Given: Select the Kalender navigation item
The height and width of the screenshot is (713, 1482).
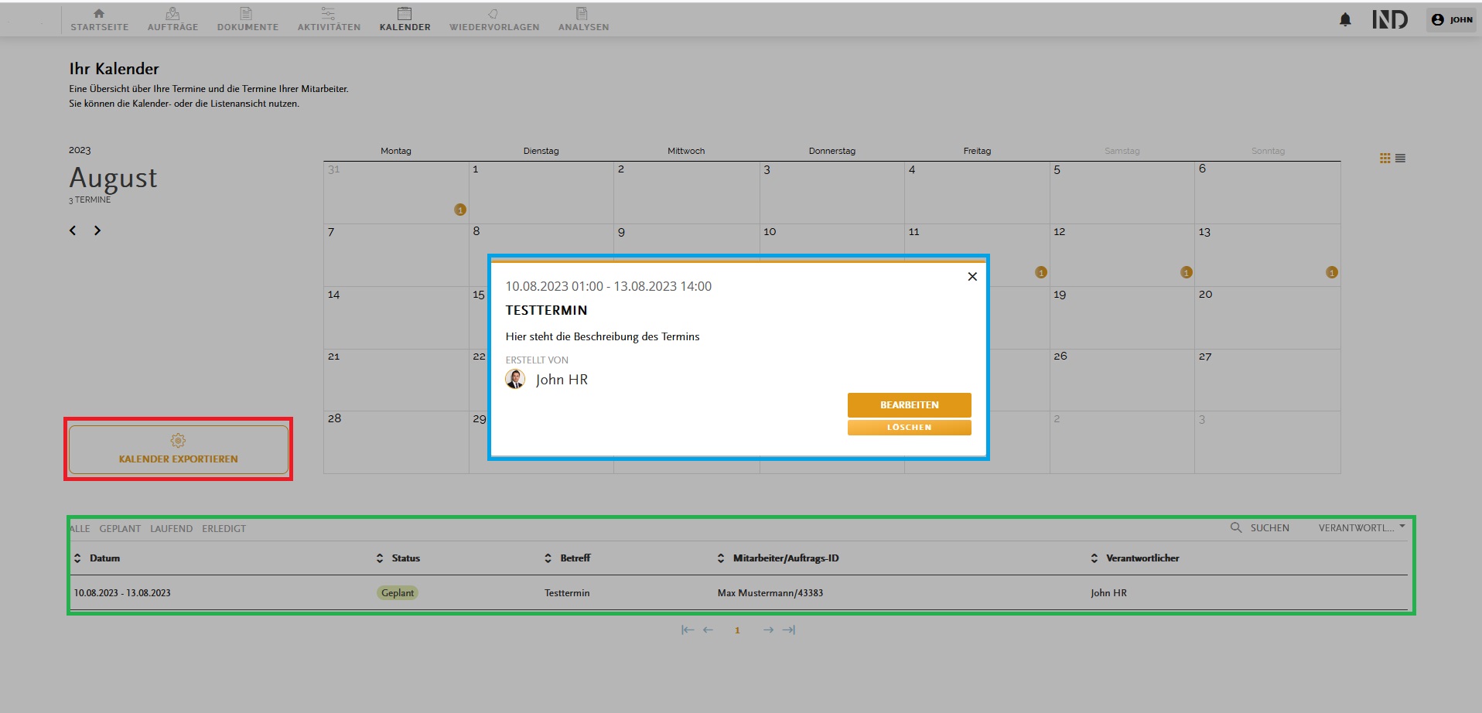Looking at the screenshot, I should pos(405,19).
